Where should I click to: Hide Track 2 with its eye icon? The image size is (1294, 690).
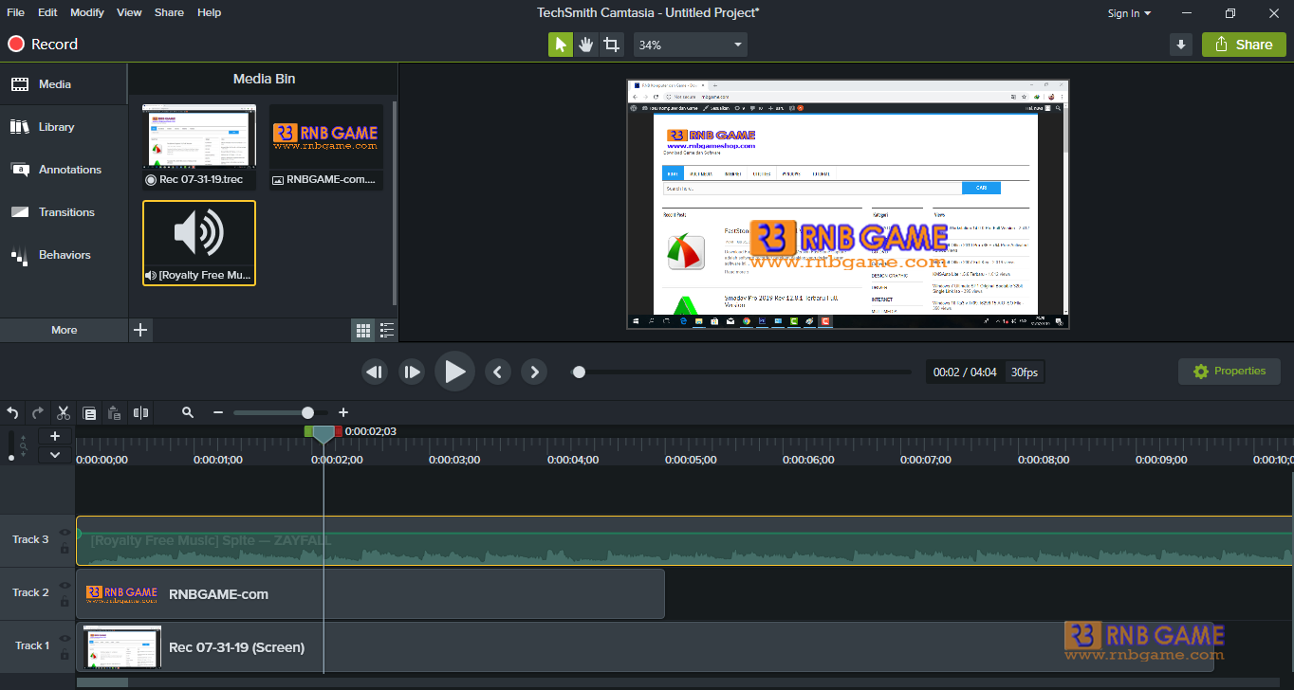pyautogui.click(x=65, y=586)
